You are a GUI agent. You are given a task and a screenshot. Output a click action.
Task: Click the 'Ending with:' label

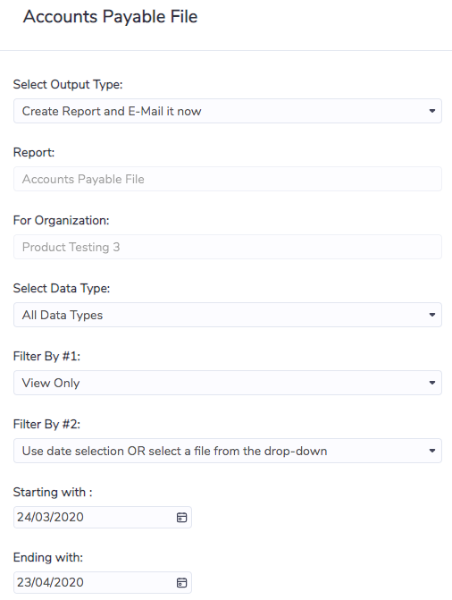(x=48, y=557)
